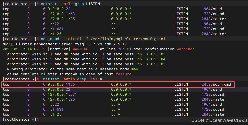
Task: Click the timestamp 2025-09-12 14:09:12
Action: coord(24,49)
